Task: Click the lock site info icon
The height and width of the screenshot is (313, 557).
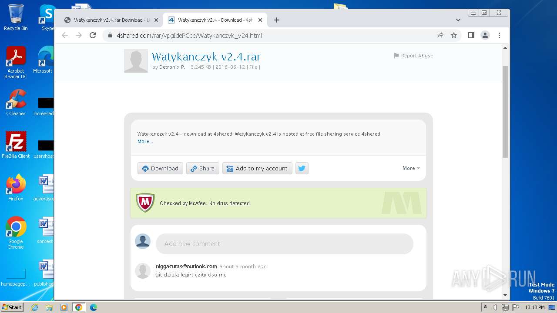Action: click(x=110, y=36)
